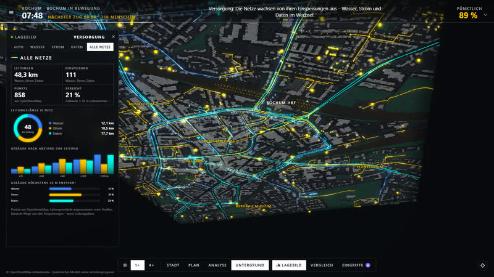Click the Strom yellow legend swatch
494x277 pixels.
tap(50, 128)
